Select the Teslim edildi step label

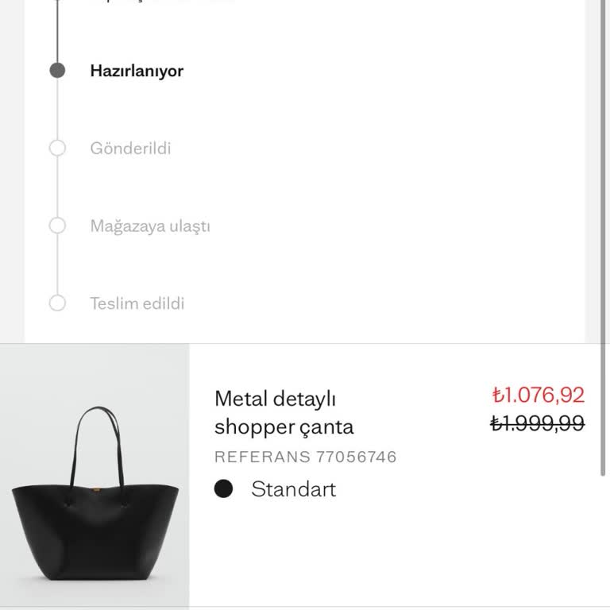coord(137,303)
